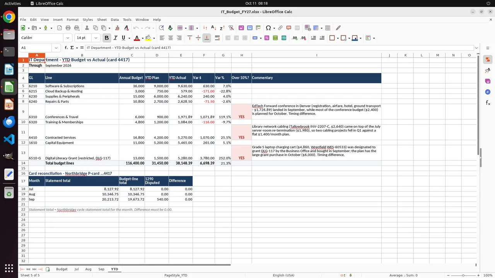This screenshot has width=495, height=278.
Task: Open the Print dialog from the toolbar
Action: [x=68, y=28]
